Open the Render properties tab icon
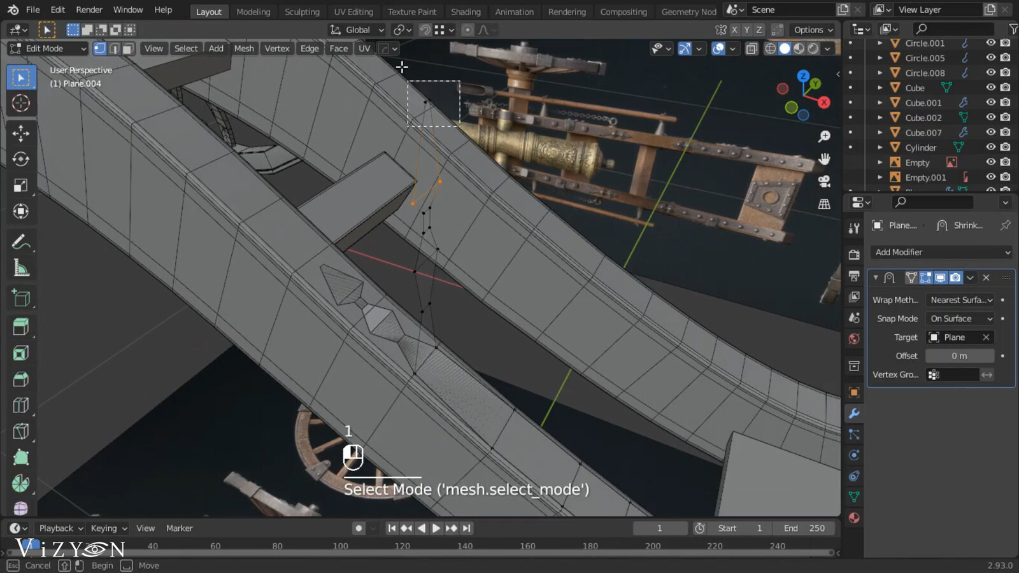Viewport: 1019px width, 573px height. [854, 255]
